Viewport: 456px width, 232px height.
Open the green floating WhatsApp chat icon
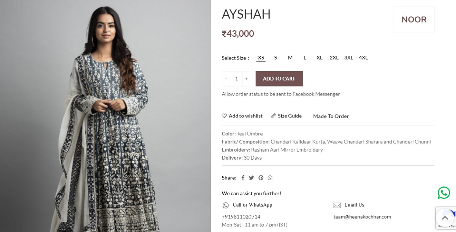tap(443, 193)
